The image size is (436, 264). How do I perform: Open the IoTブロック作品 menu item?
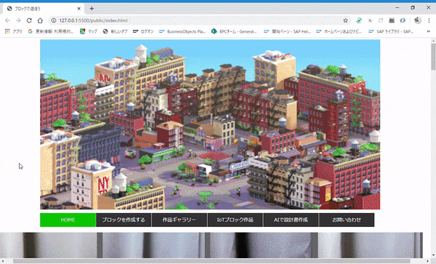pos(235,220)
